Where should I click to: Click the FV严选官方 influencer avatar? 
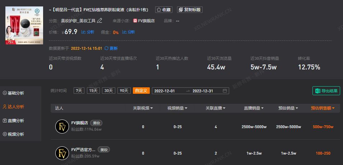pyautogui.click(x=62, y=153)
